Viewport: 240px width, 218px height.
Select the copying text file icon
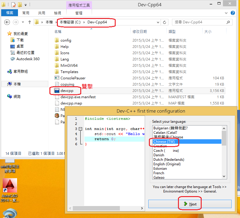tap(57, 84)
